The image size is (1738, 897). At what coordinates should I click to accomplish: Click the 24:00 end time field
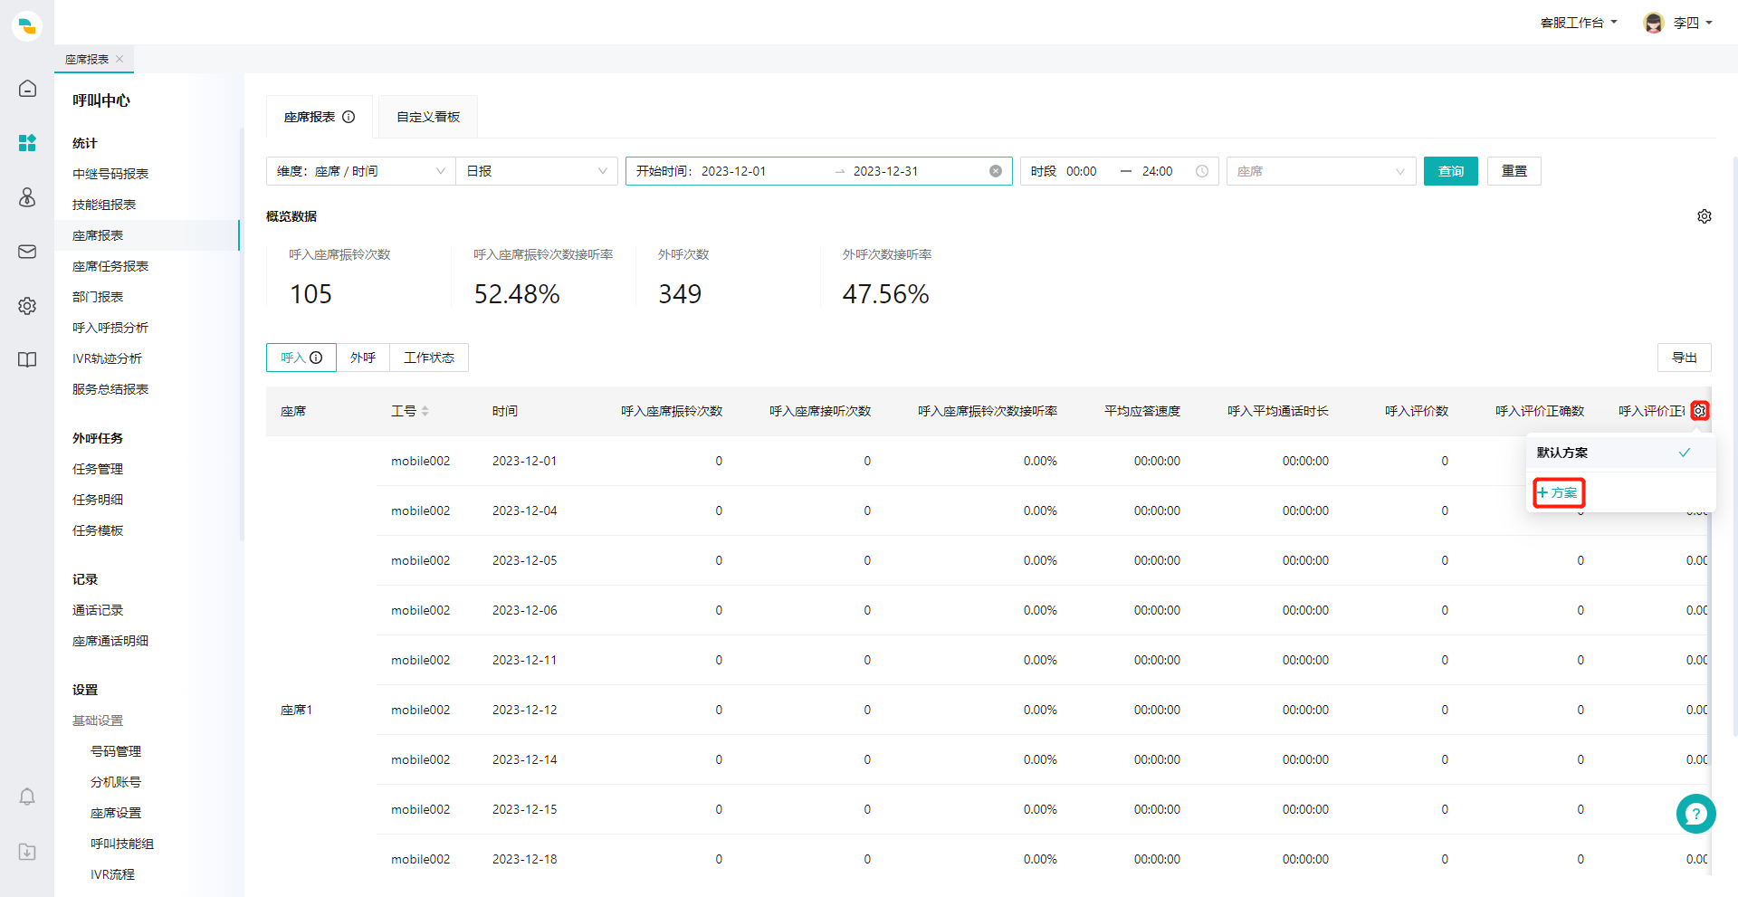1157,171
